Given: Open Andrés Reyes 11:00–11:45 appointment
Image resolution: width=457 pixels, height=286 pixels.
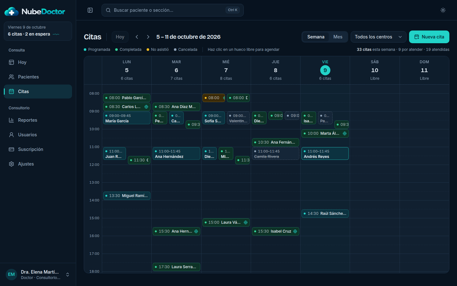Looking at the screenshot, I should coord(325,153).
